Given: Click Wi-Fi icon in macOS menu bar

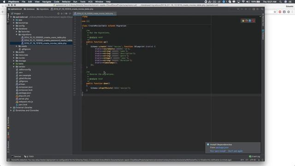Looking at the screenshot, I should [x=243, y=2].
